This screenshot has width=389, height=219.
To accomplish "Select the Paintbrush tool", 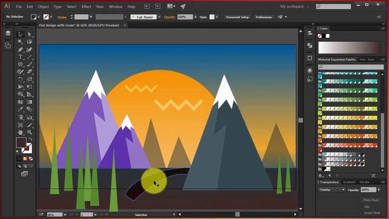I will click(x=30, y=64).
